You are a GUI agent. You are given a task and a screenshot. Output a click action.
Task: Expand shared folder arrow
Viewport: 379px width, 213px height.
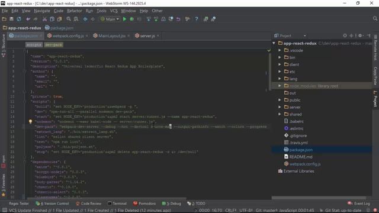(280, 114)
